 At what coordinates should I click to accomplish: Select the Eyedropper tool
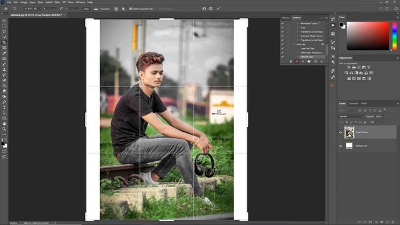pos(4,53)
